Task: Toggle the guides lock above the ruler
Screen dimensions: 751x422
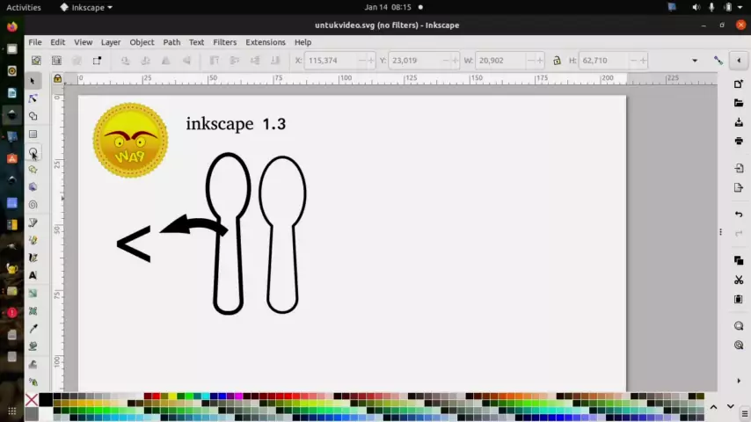Action: (x=58, y=79)
